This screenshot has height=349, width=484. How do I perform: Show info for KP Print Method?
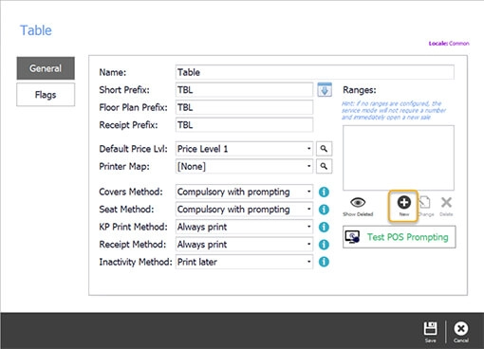tap(324, 227)
